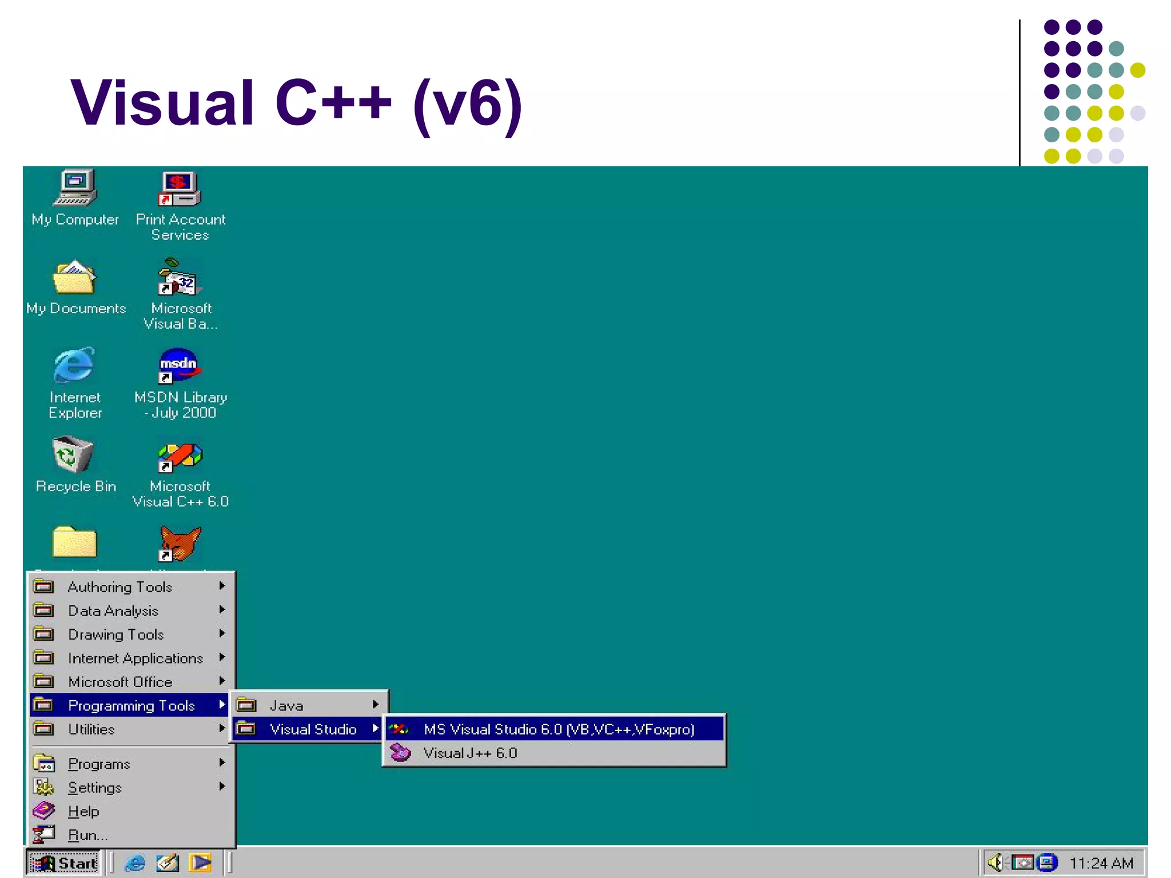Click the MS Visual Studio 6.0 icon
The height and width of the screenshot is (878, 1171).
click(399, 729)
